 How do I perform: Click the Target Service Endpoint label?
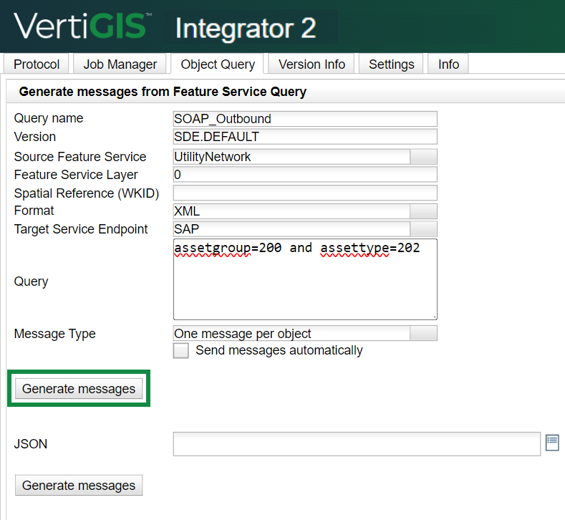point(81,229)
